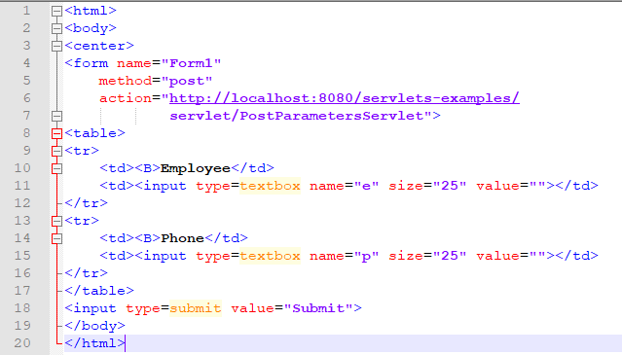Collapse the html fold marker on line 1
The width and height of the screenshot is (622, 355).
point(56,11)
